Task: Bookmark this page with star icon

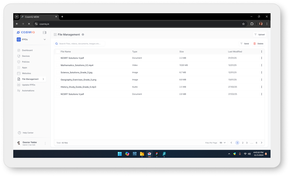Action: [x=243, y=24]
